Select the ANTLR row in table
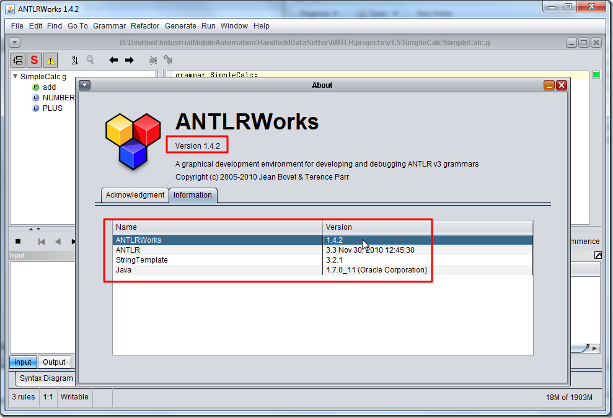Image resolution: width=613 pixels, height=418 pixels. (322, 250)
